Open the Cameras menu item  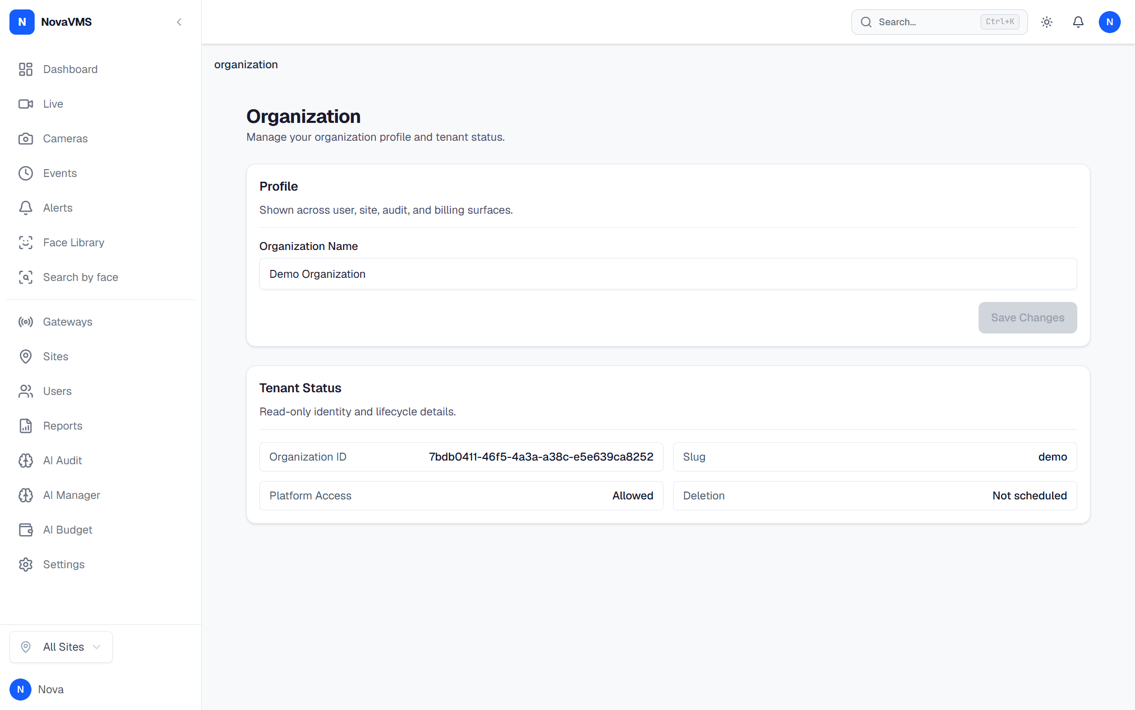66,139
